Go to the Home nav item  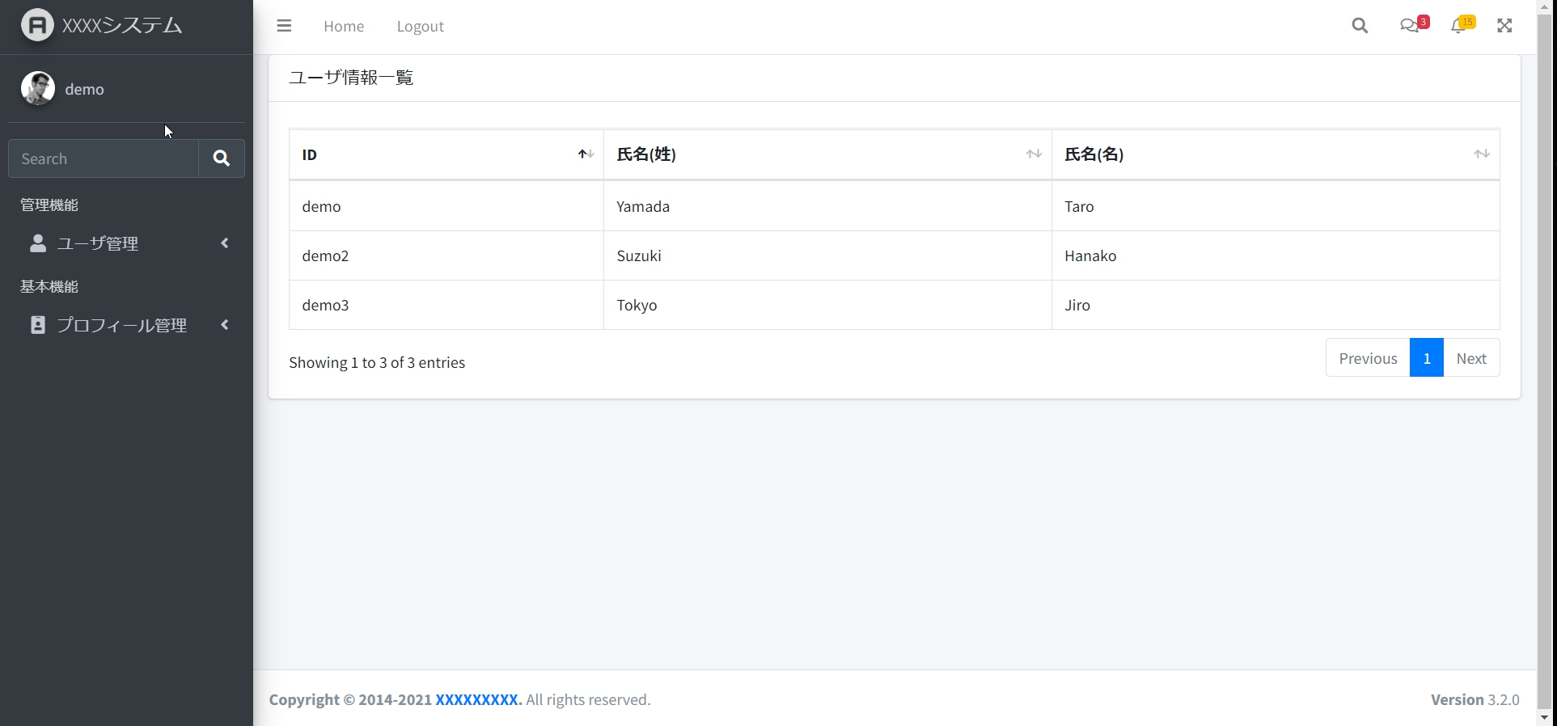click(344, 26)
